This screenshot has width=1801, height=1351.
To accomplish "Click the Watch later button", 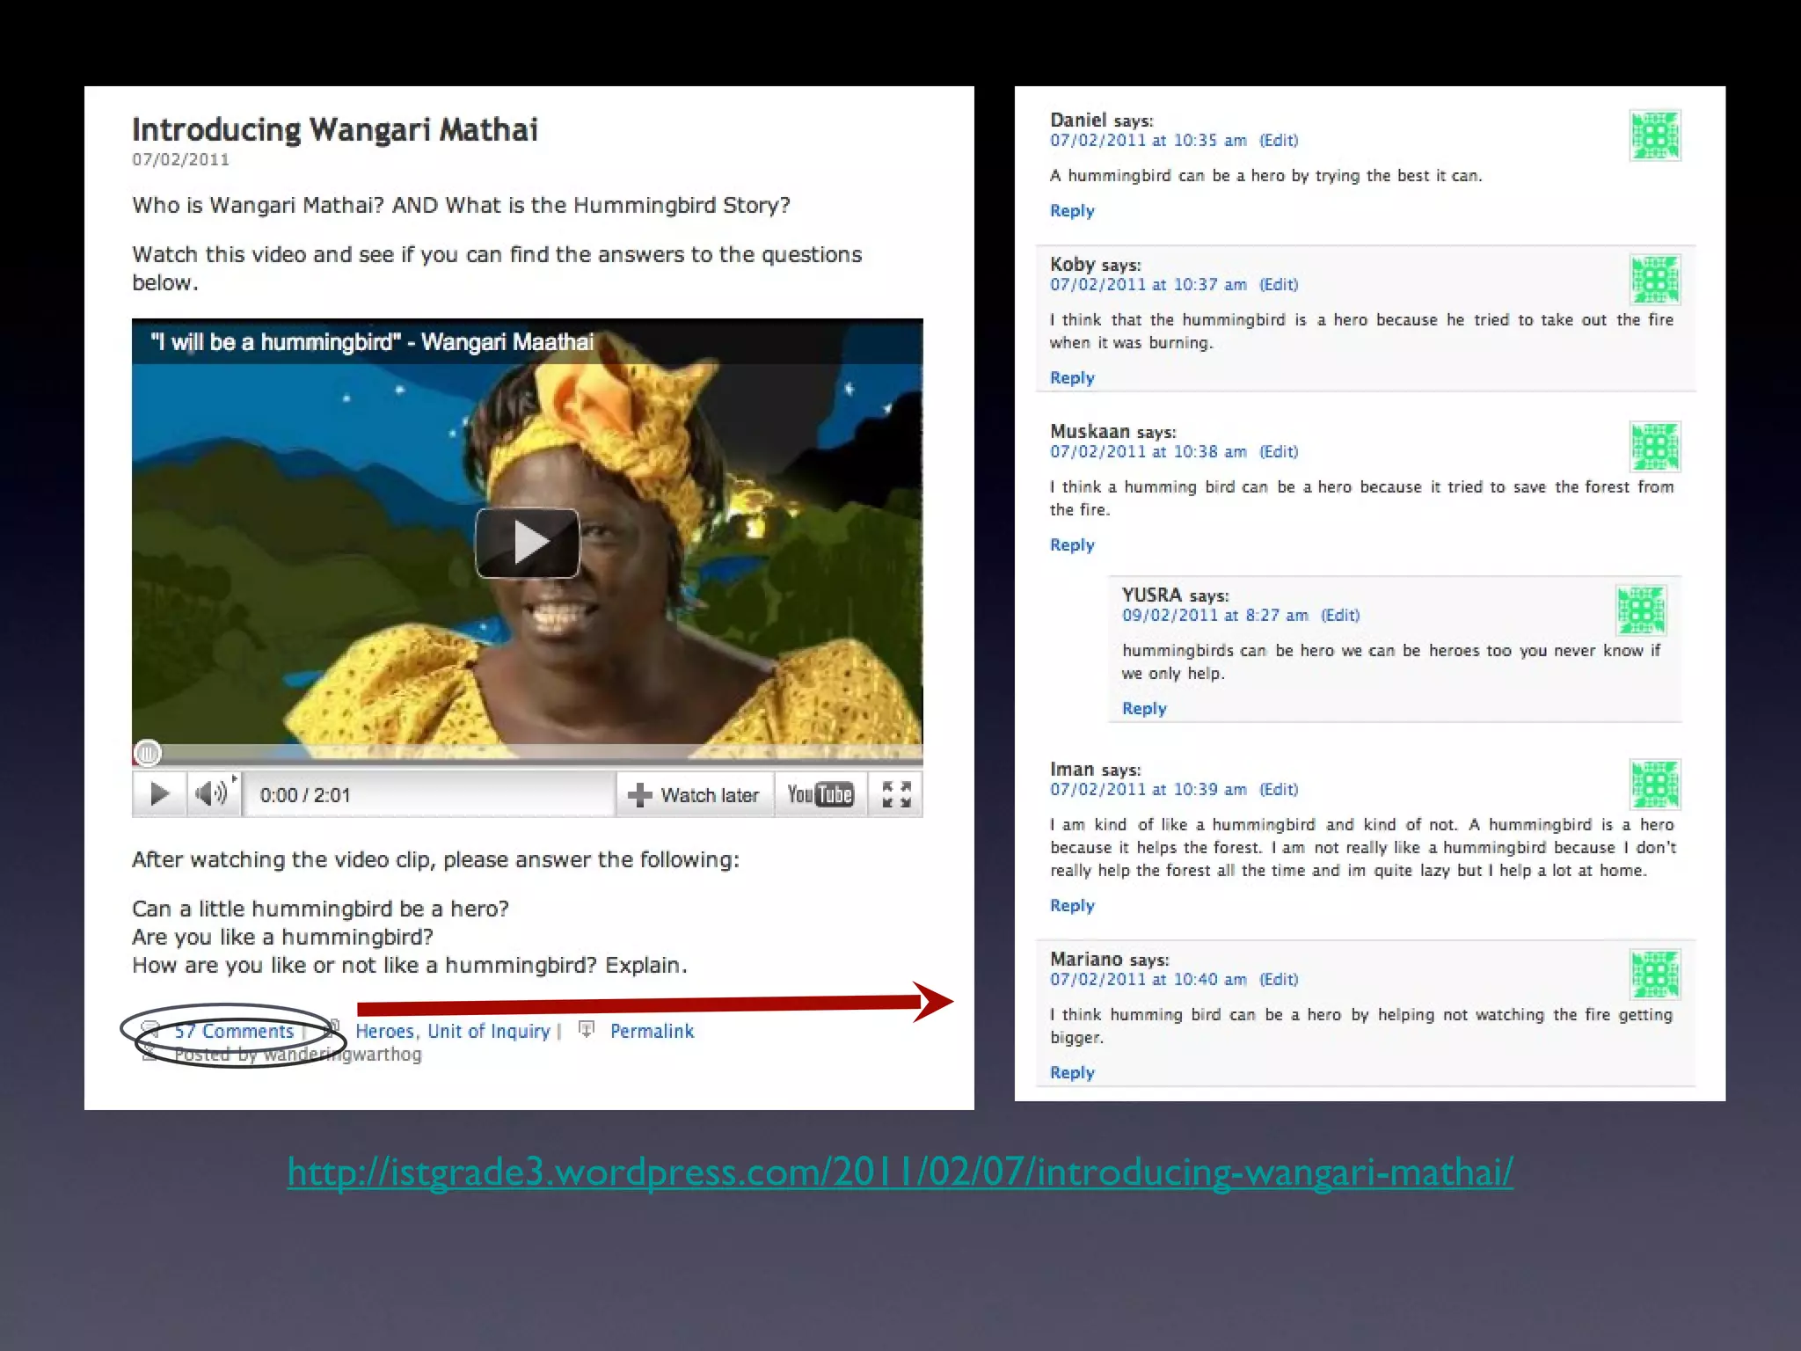I will (x=695, y=795).
